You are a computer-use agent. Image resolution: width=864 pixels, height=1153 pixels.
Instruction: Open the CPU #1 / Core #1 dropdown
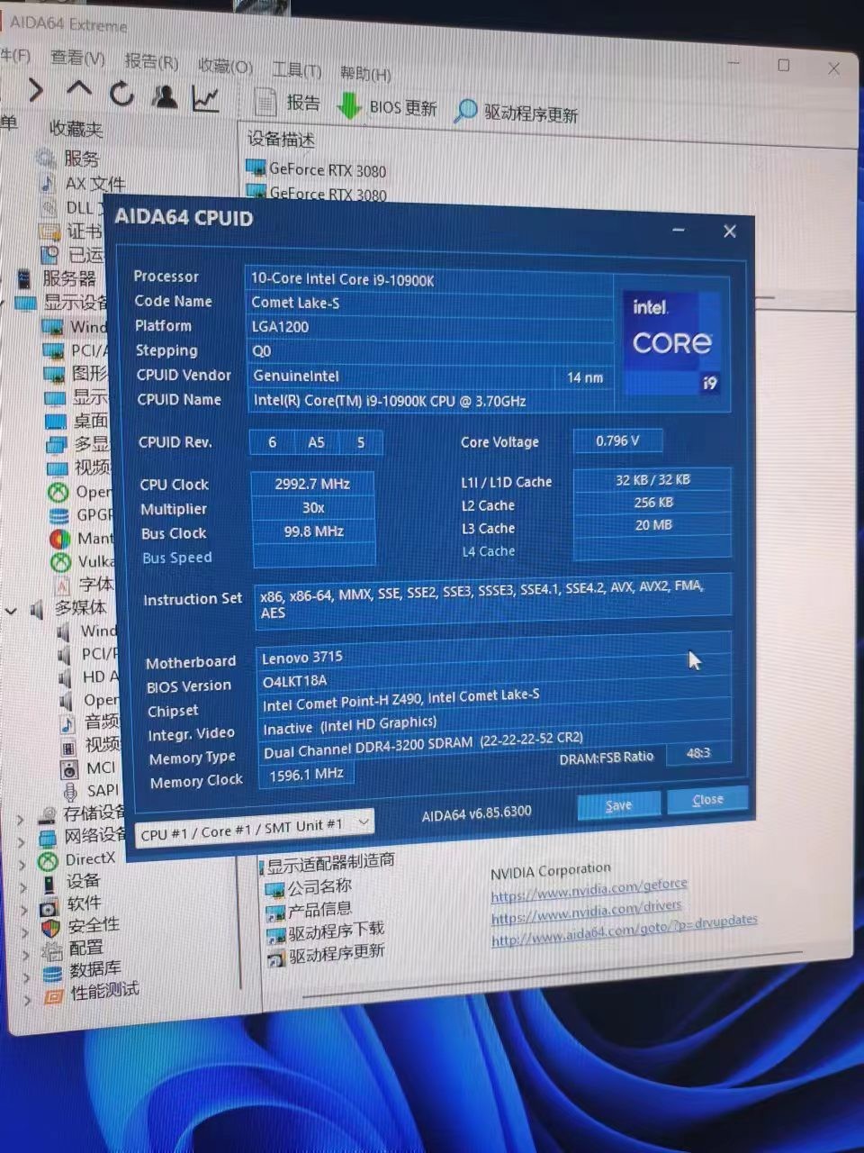coord(254,826)
